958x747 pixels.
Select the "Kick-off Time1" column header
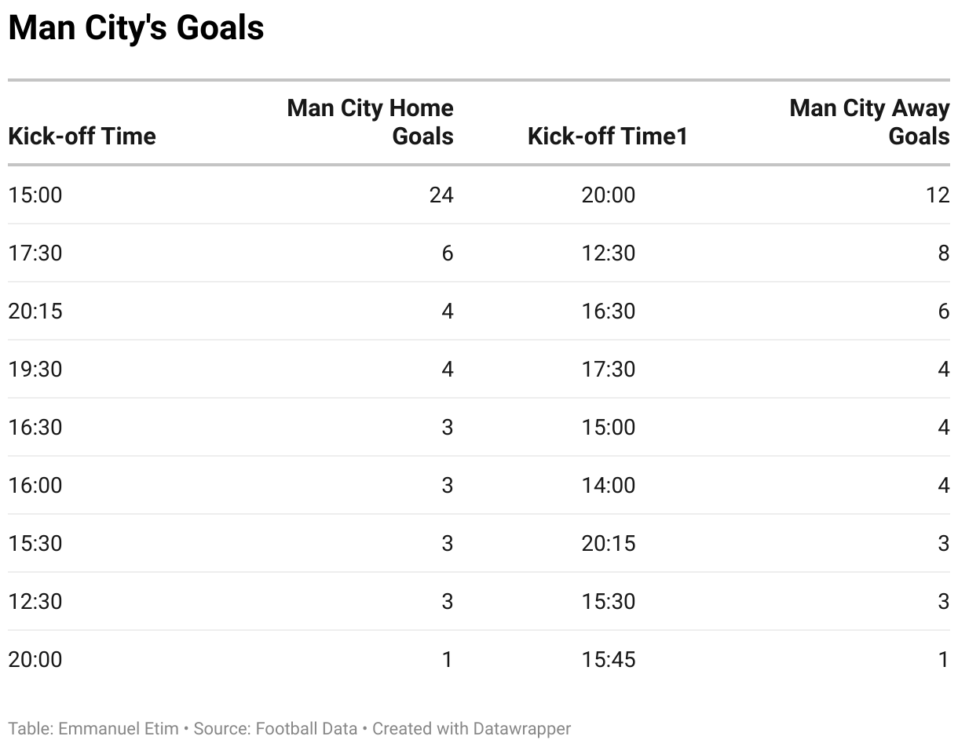pos(608,136)
